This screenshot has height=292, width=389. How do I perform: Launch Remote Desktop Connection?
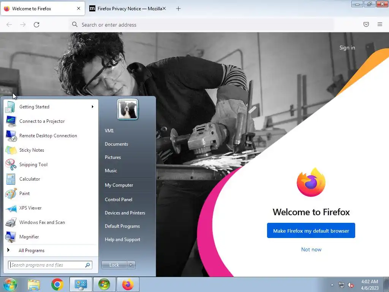[51, 136]
